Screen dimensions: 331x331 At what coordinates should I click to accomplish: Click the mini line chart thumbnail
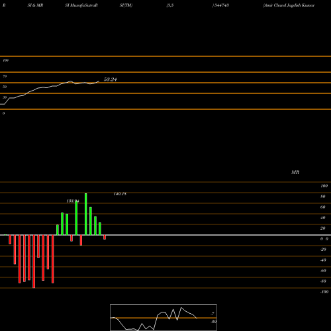(164, 317)
